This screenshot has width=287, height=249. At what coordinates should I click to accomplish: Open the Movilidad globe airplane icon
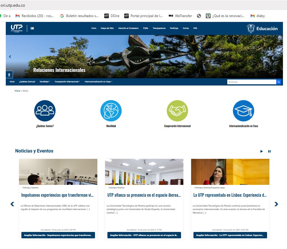(111, 111)
